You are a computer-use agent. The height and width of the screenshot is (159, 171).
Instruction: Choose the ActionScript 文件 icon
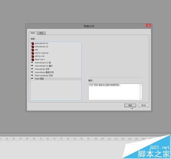(32, 69)
